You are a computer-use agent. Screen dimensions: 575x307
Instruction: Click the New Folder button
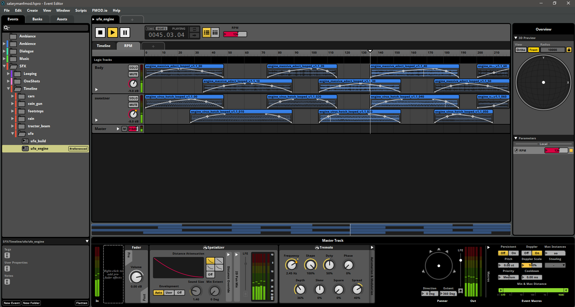click(31, 303)
